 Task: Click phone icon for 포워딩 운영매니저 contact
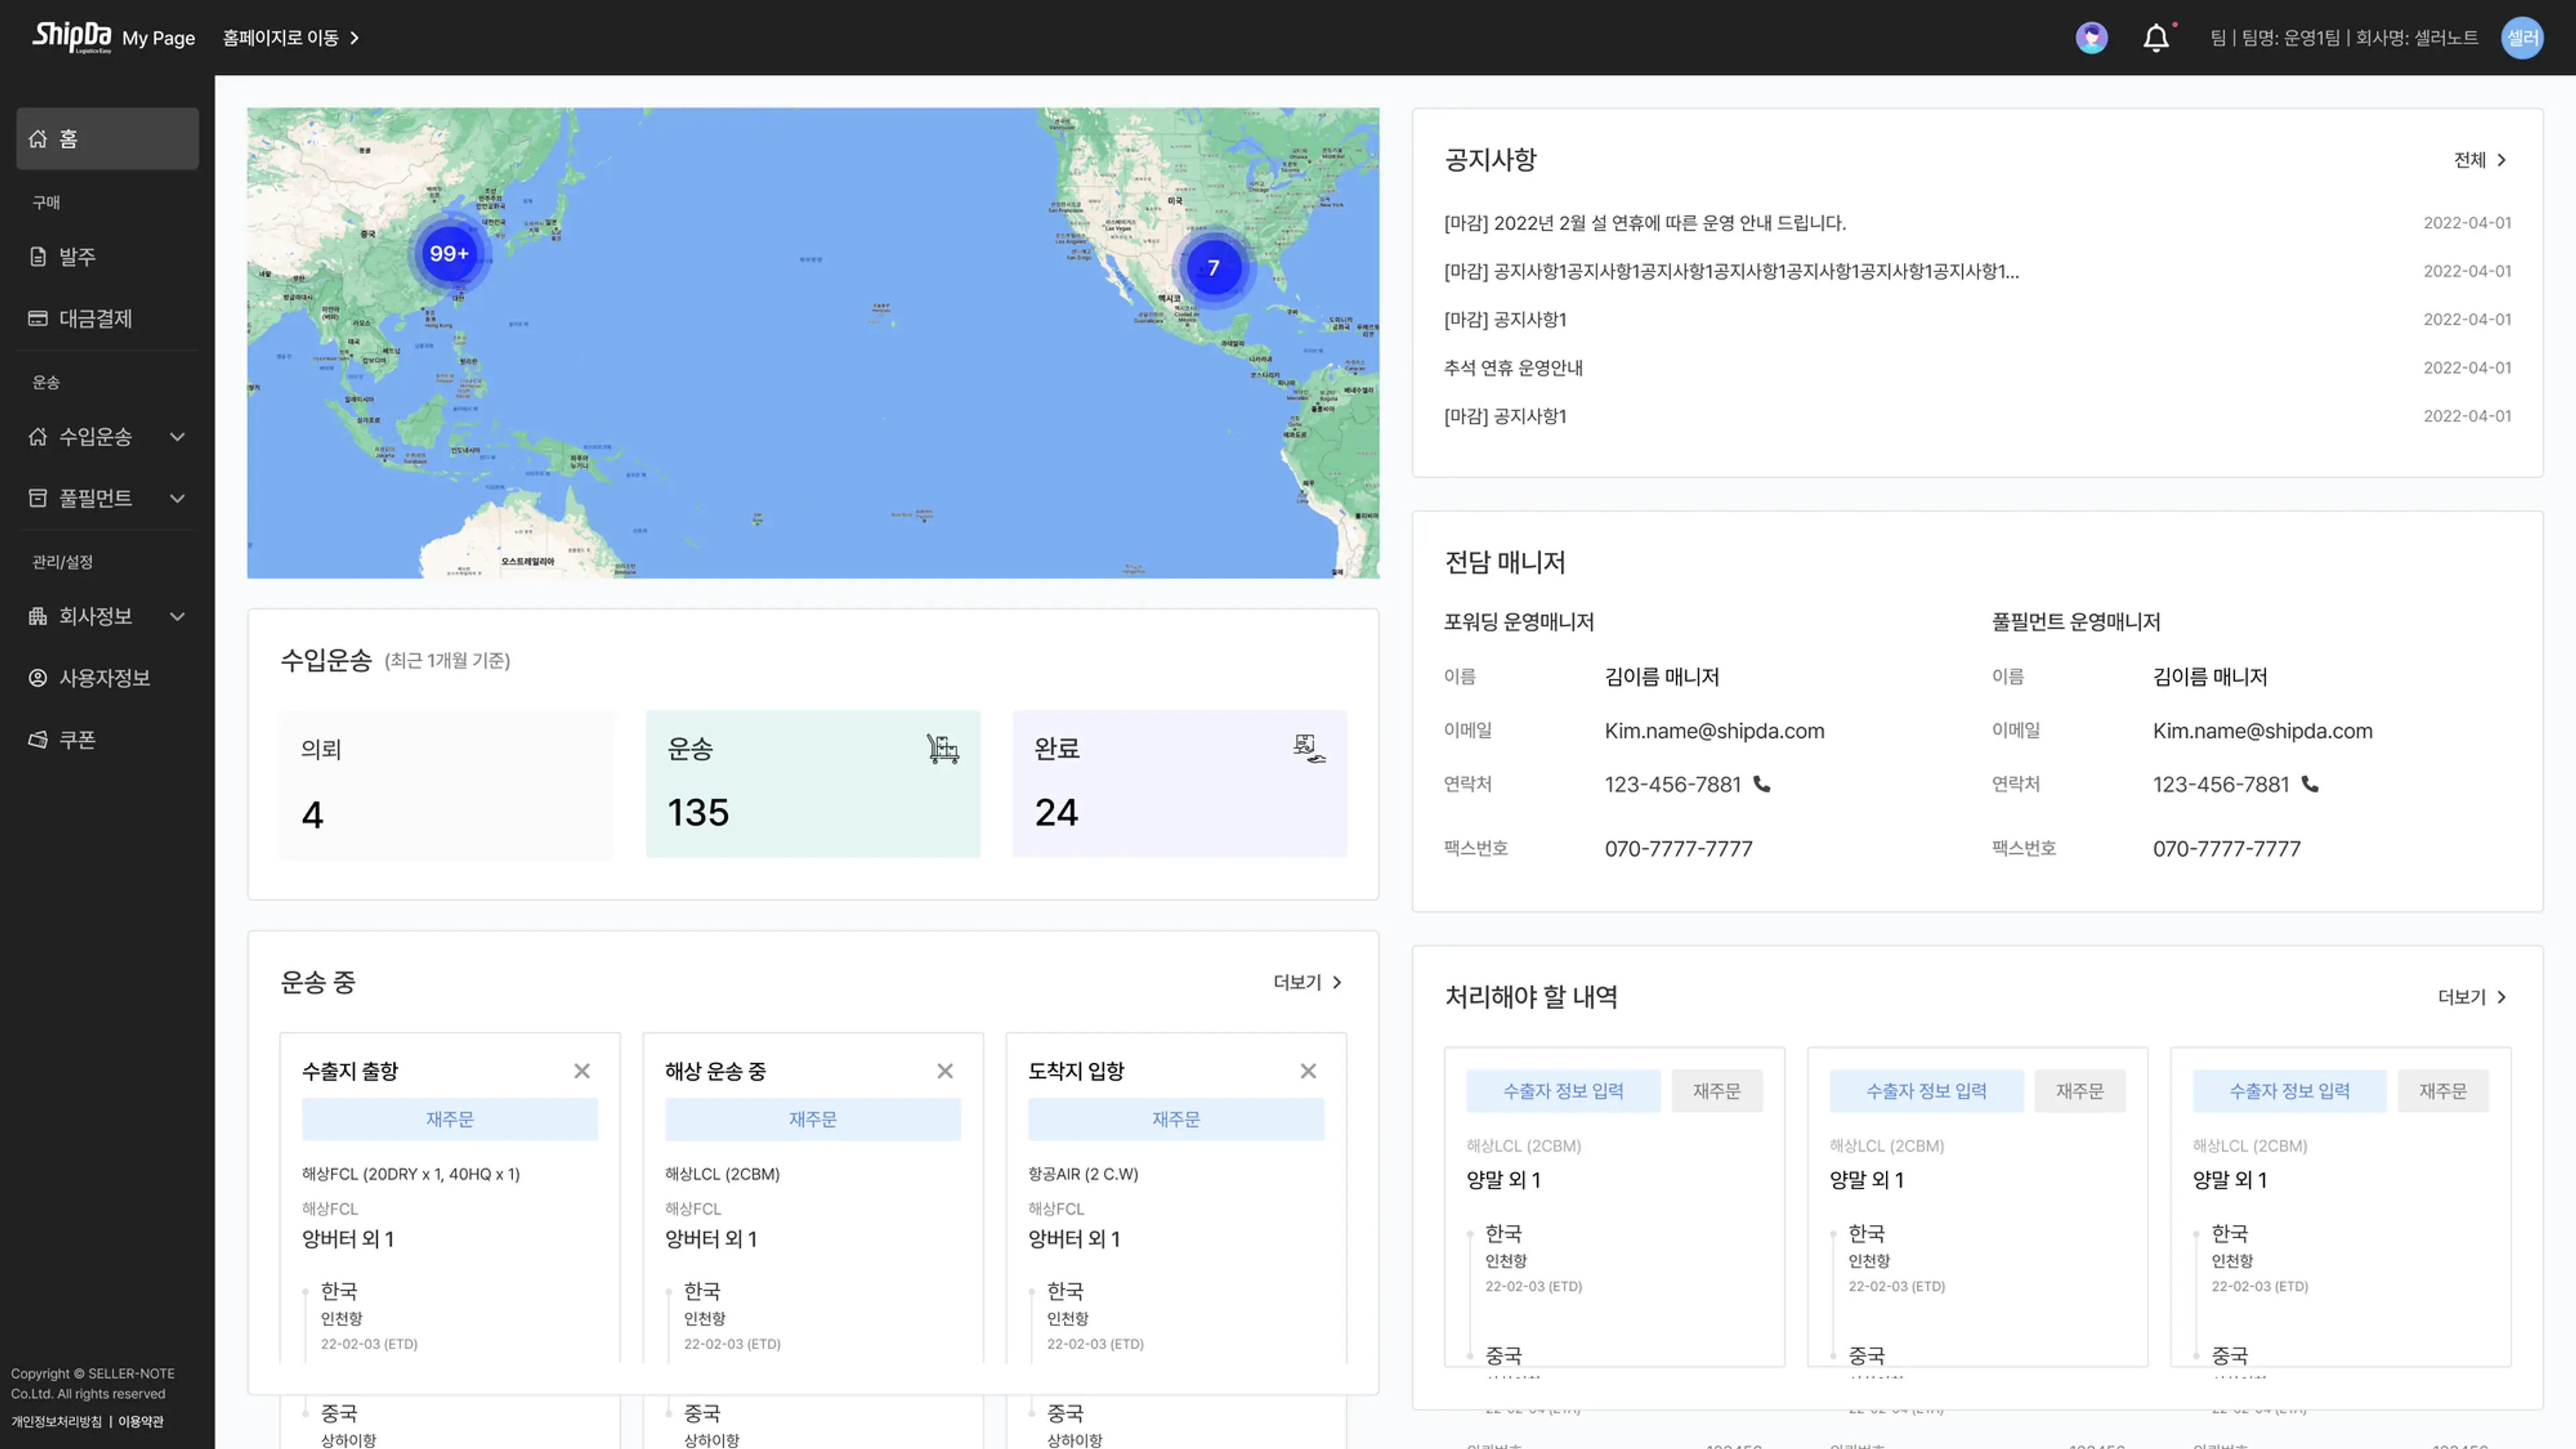tap(1762, 784)
